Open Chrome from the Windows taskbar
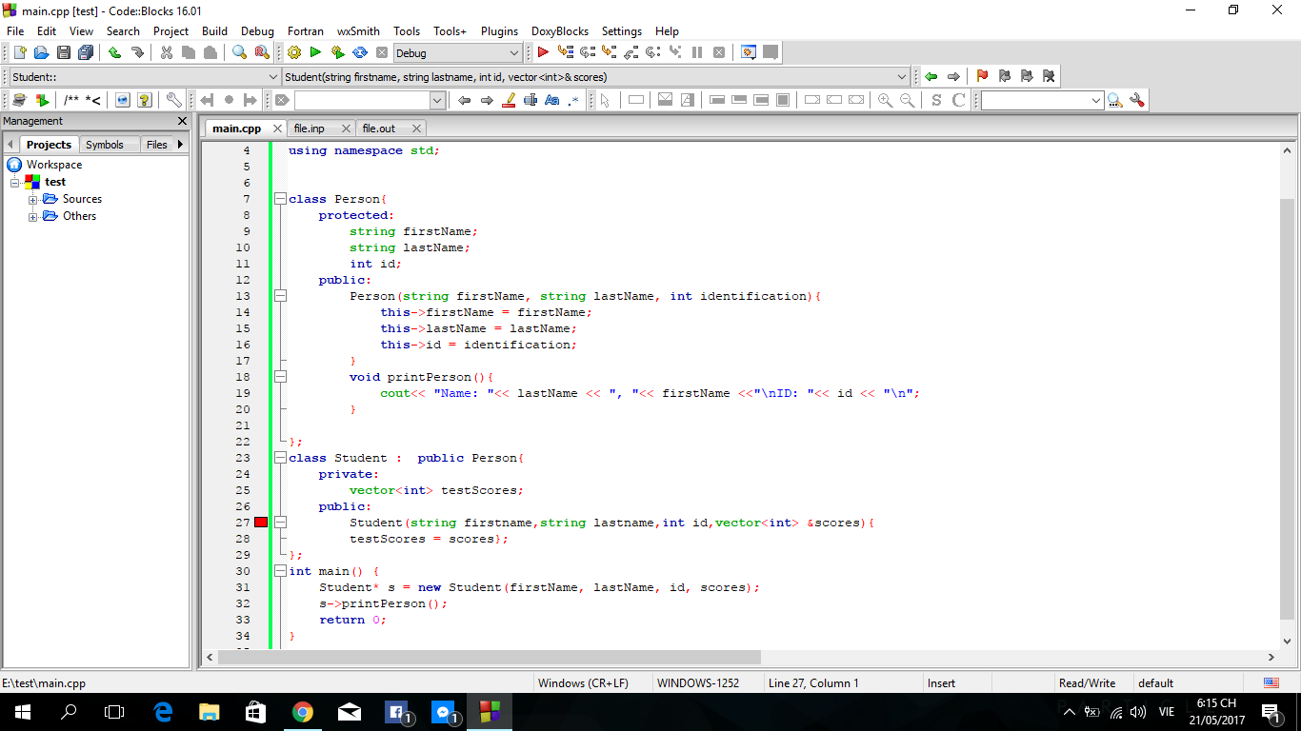Viewport: 1301px width, 731px height. pos(303,711)
